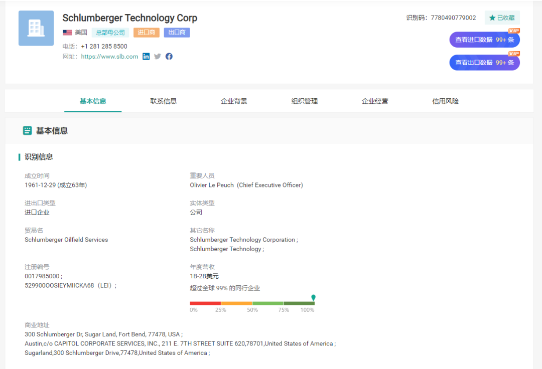Open 查看出口数据 99+ 条 button
542x369 pixels.
tap(484, 63)
